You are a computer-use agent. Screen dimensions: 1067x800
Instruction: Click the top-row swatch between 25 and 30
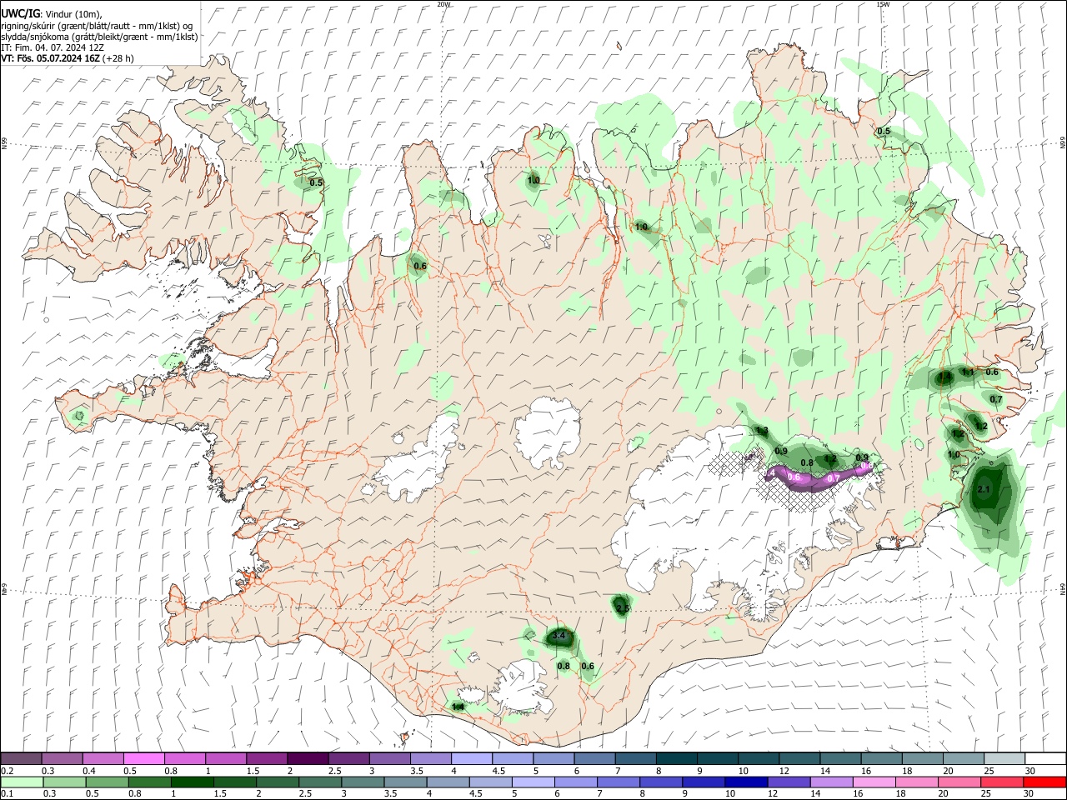[1004, 758]
